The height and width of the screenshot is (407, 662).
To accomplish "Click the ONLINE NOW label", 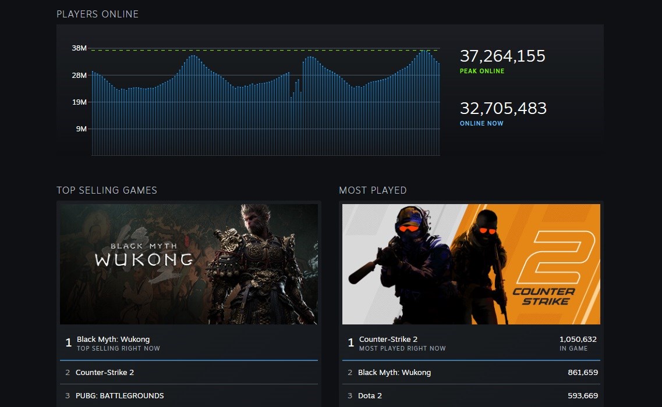I will [x=482, y=123].
